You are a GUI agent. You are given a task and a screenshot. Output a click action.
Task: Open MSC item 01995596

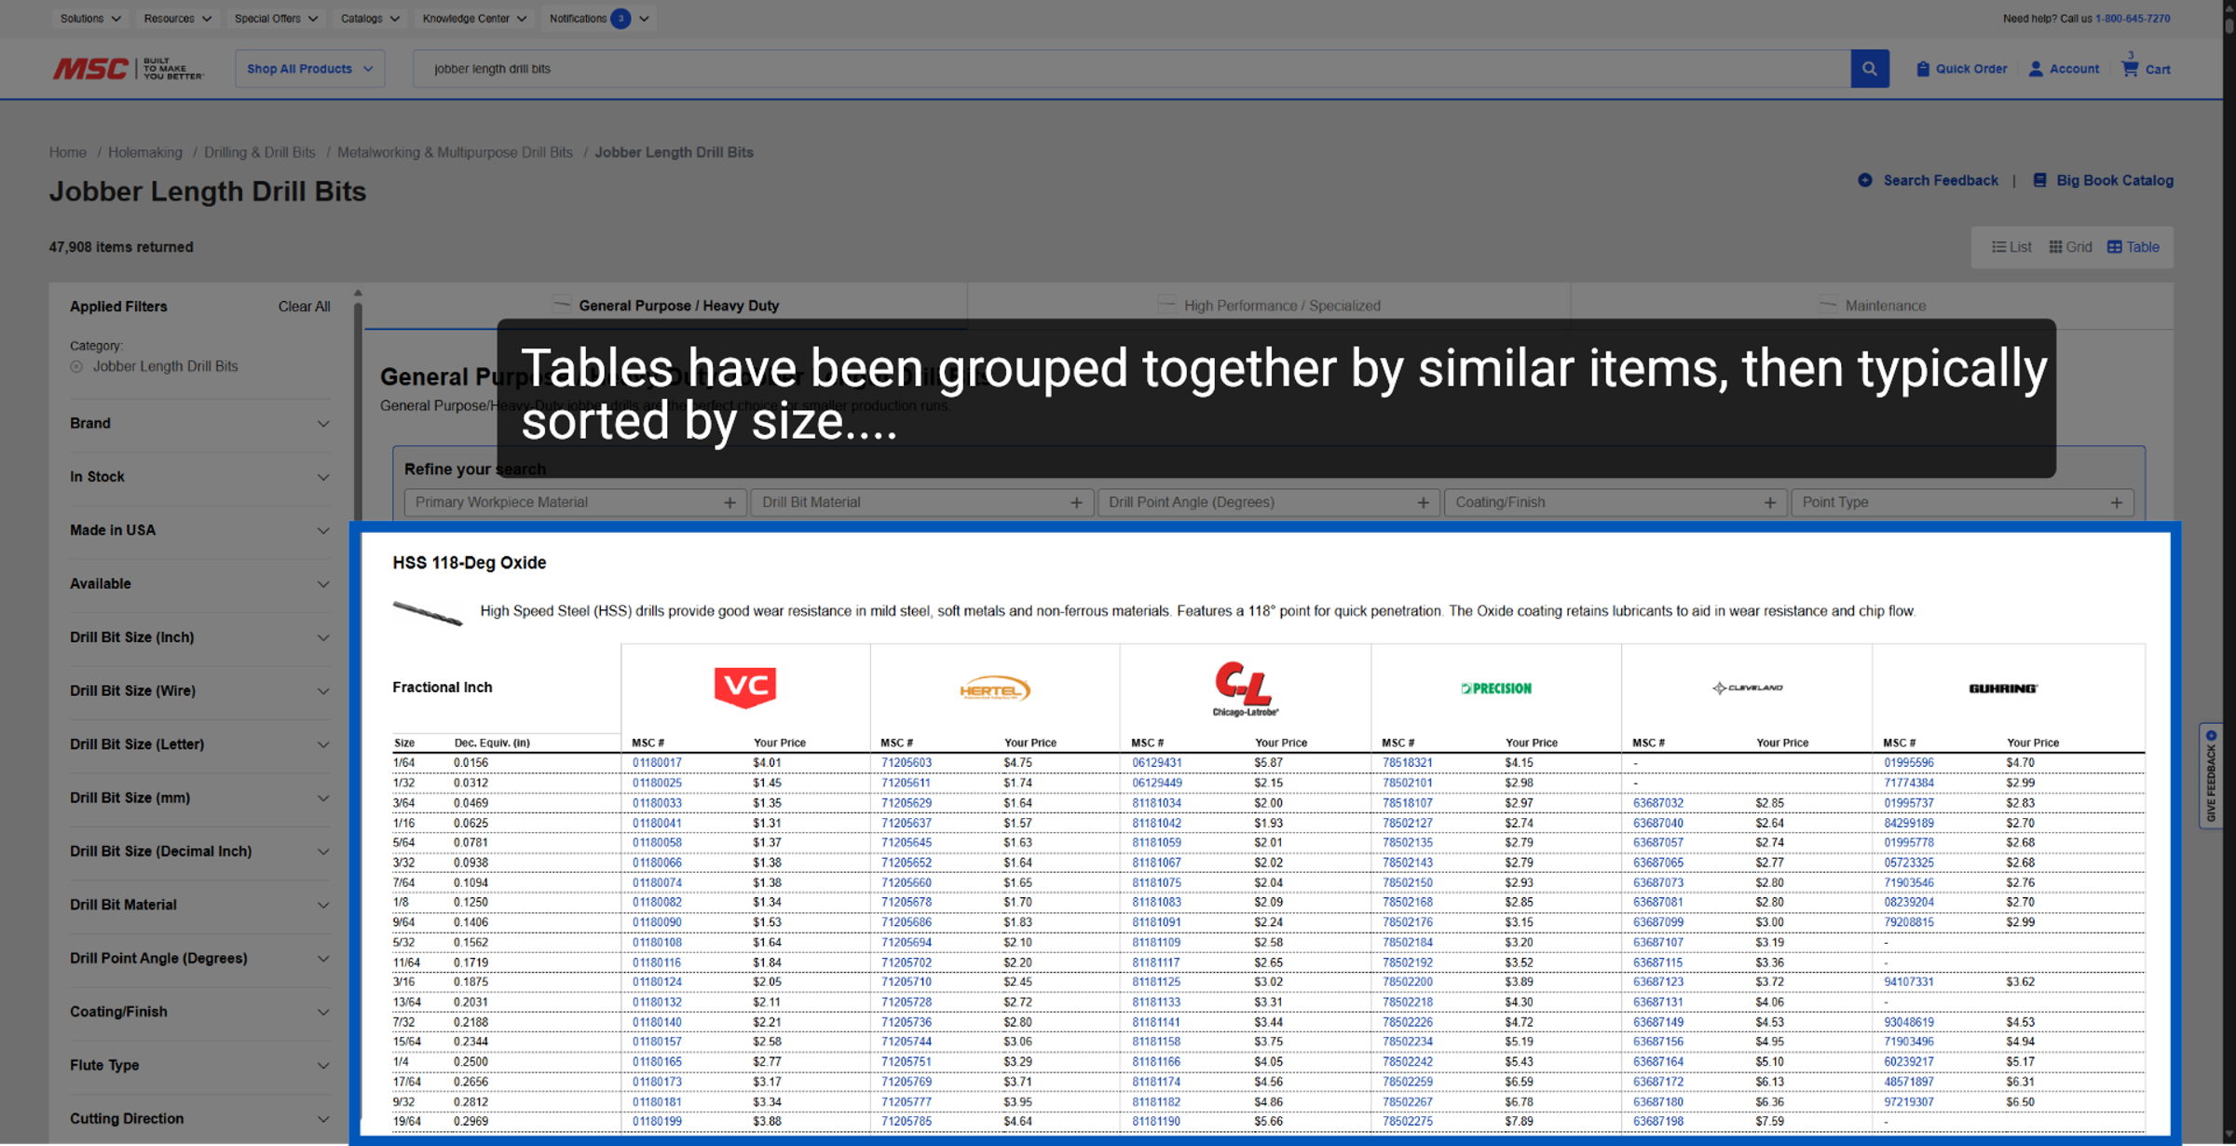1909,763
